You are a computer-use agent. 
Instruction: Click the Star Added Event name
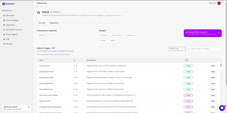coord(46,89)
